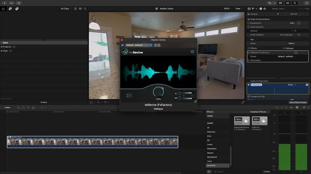Show the Info inspector icon

pyautogui.click(x=260, y=9)
